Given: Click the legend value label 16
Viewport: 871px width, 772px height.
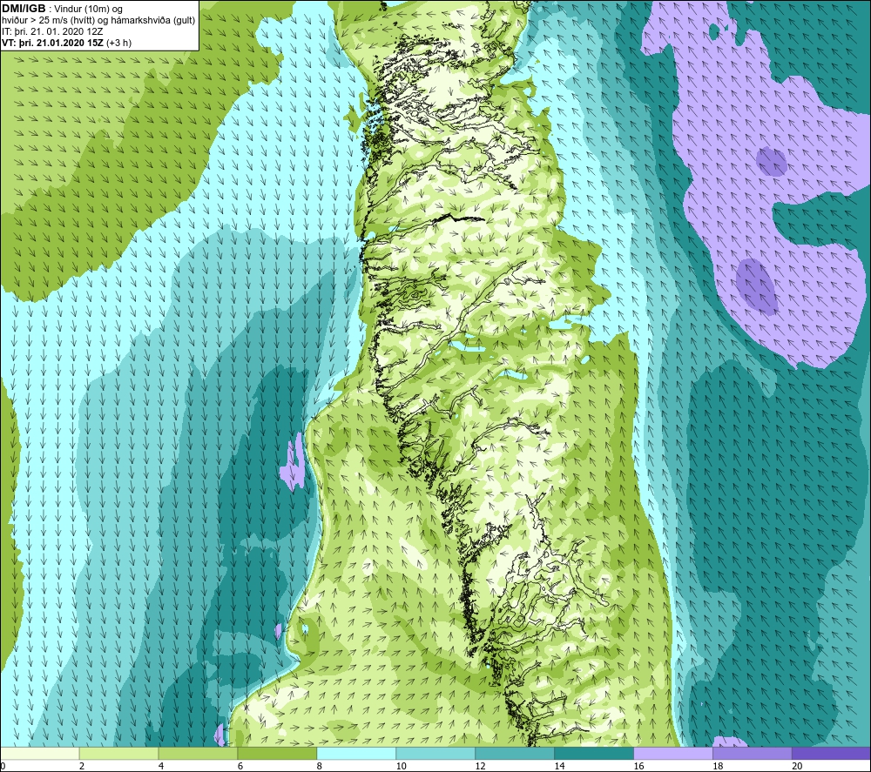Looking at the screenshot, I should coord(638,766).
